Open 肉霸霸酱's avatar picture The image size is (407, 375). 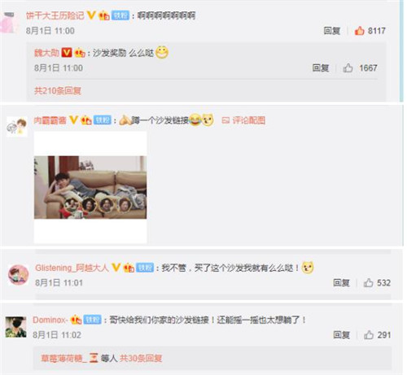[x=17, y=126]
